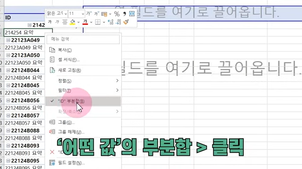Image resolution: width=302 pixels, height=169 pixels.
Task: Select the 22124B093 요약 cell
Action: [x=25, y=153]
